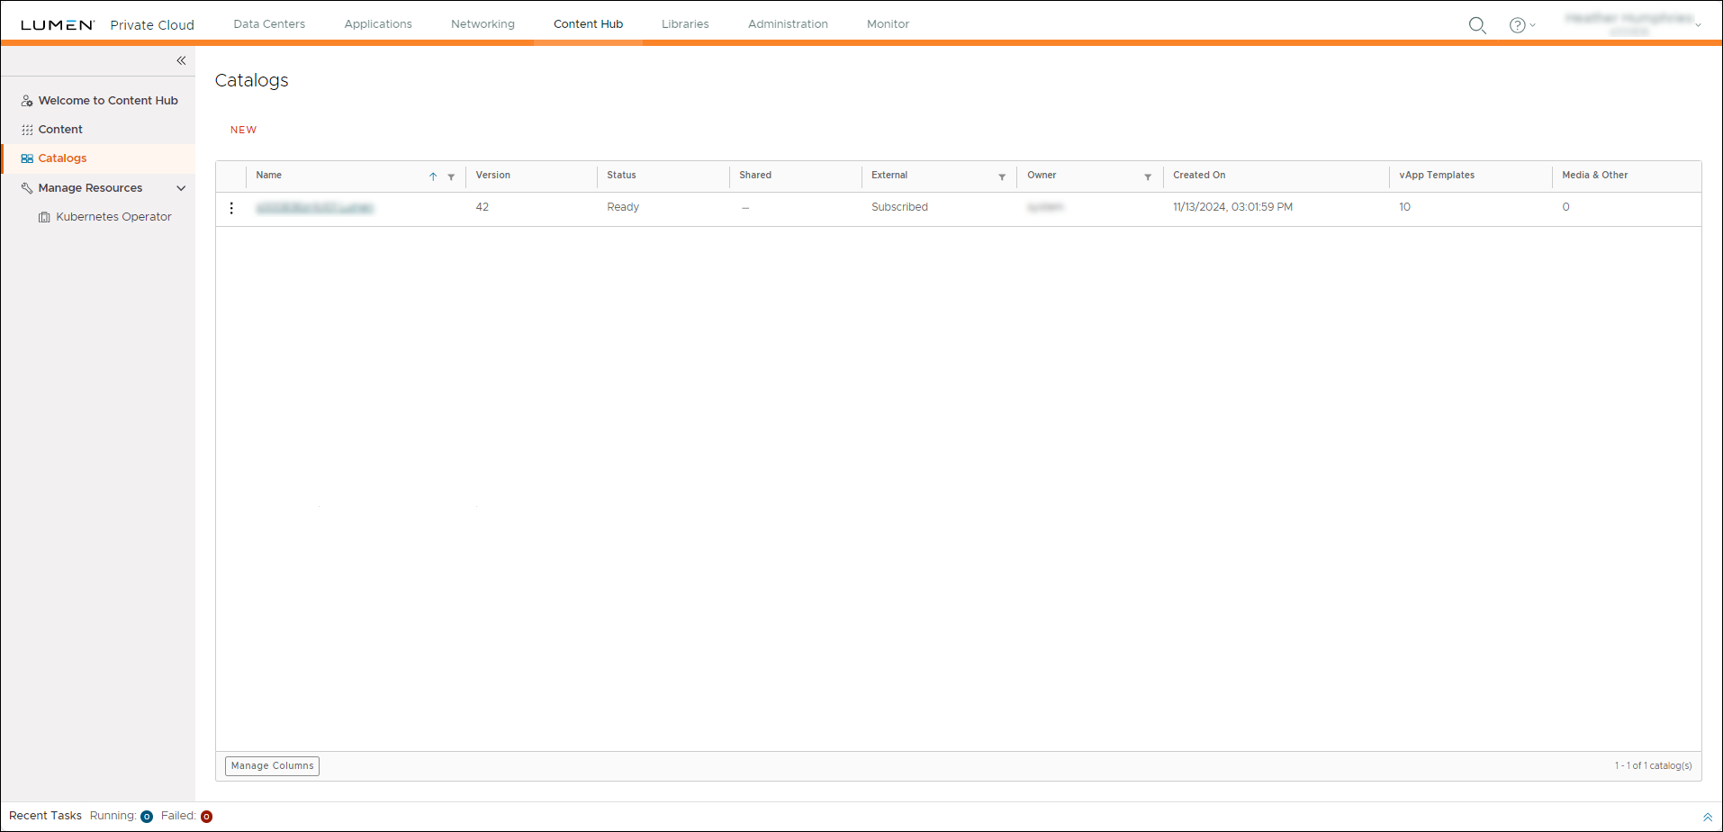Collapse the Manage Resources section chevron
Viewport: 1723px width, 832px height.
(x=181, y=188)
